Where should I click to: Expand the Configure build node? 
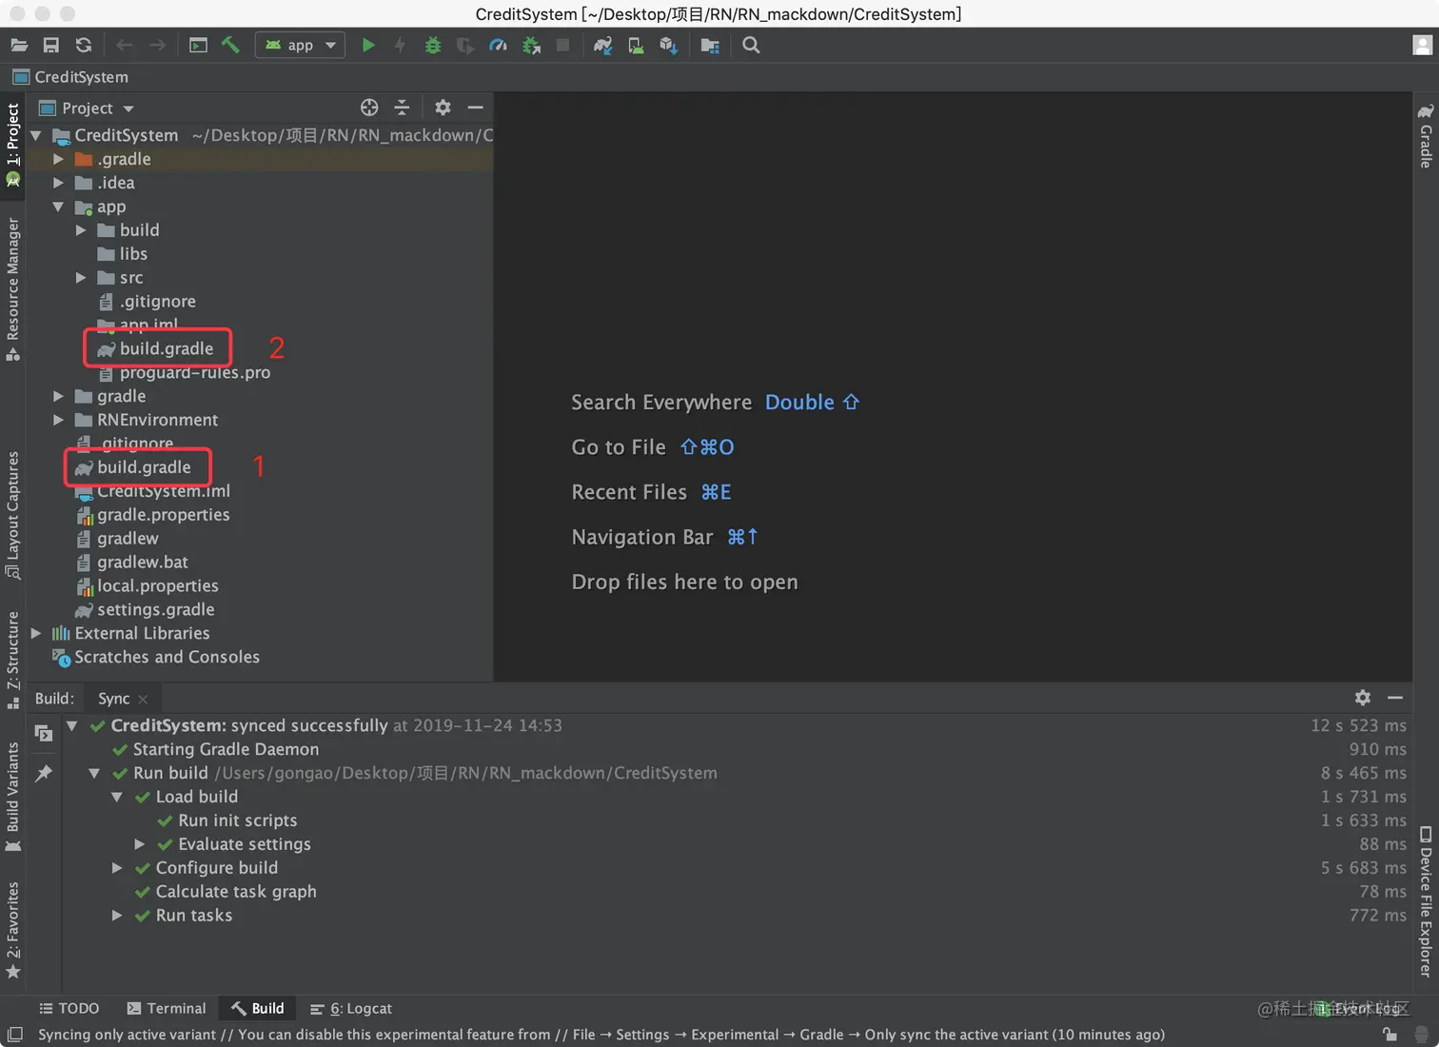tap(117, 868)
